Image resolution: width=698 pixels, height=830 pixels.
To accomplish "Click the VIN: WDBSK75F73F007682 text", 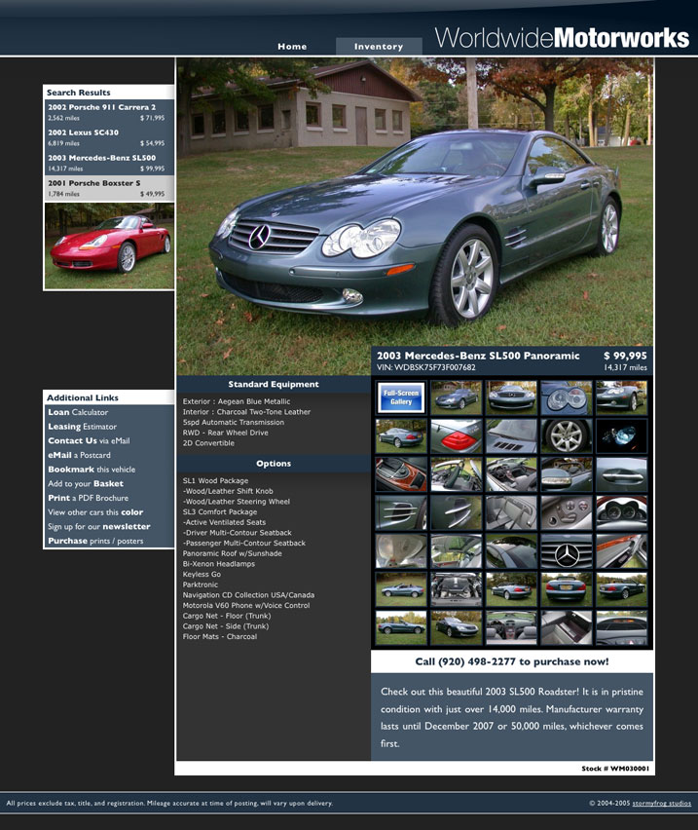I will pyautogui.click(x=426, y=367).
